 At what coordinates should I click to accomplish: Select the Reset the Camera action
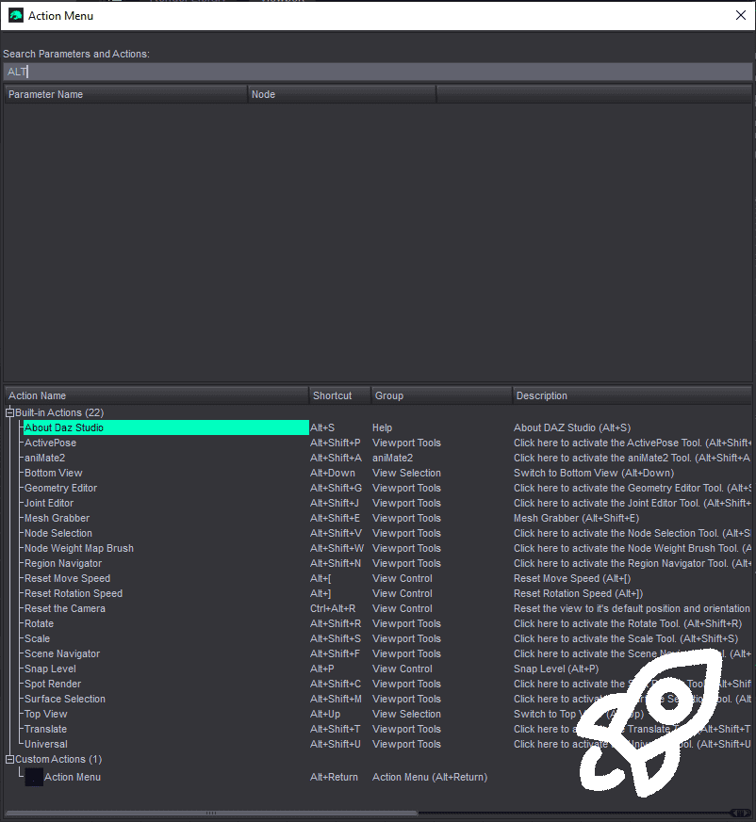[65, 608]
